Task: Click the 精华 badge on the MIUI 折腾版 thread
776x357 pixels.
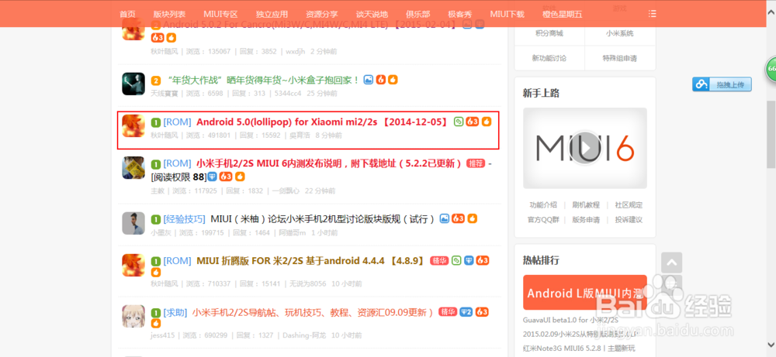Action: [439, 260]
